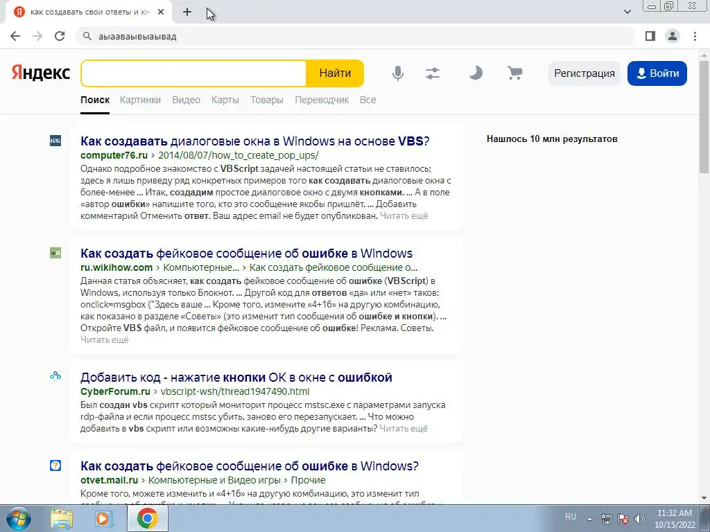
Task: Open search filter settings sliders icon
Action: pyautogui.click(x=433, y=73)
